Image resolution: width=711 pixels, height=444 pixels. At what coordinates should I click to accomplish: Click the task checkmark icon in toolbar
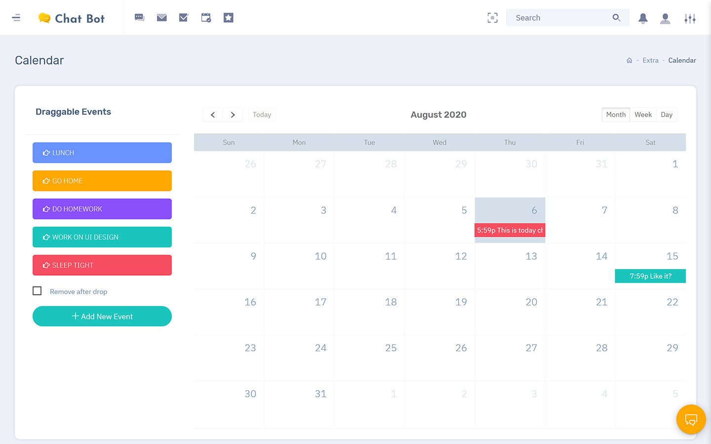point(184,18)
